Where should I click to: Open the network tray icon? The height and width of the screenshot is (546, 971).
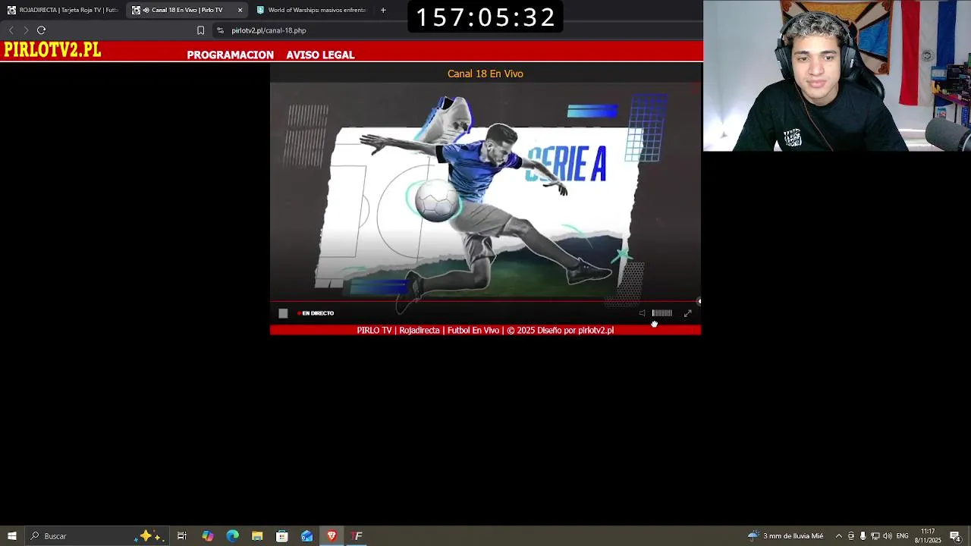coord(875,536)
